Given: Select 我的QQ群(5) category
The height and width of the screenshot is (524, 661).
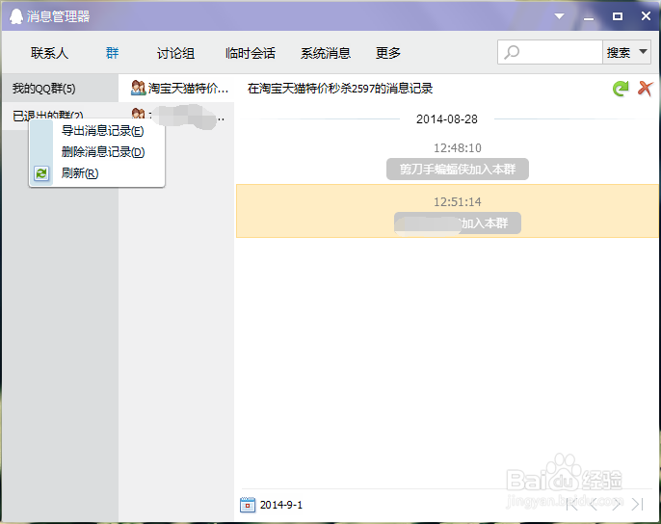Looking at the screenshot, I should pos(60,89).
